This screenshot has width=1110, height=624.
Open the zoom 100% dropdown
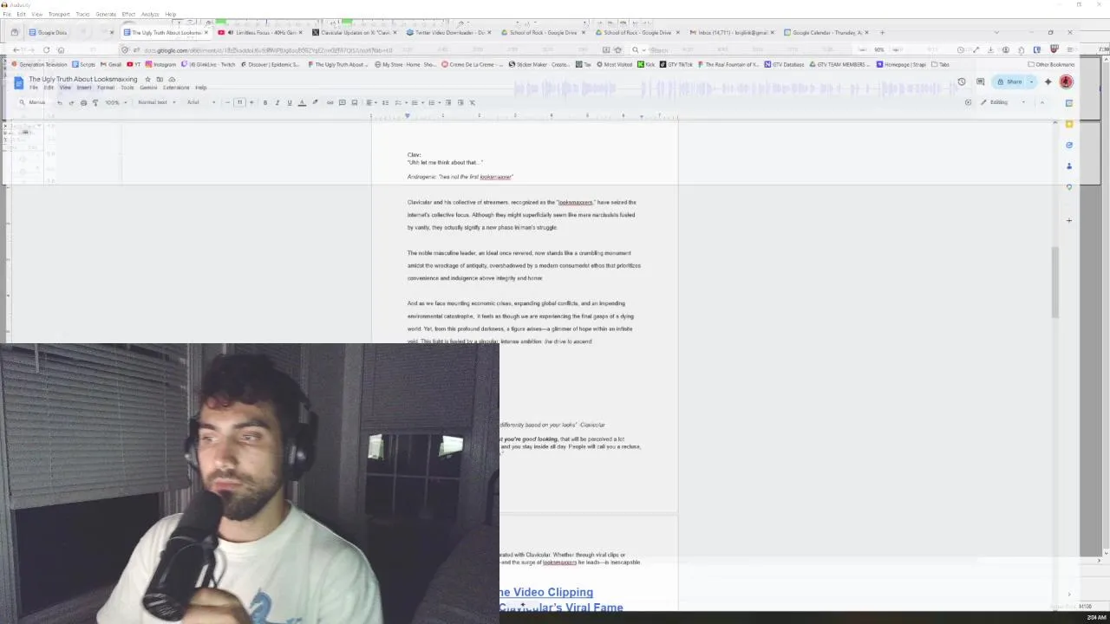pyautogui.click(x=115, y=102)
